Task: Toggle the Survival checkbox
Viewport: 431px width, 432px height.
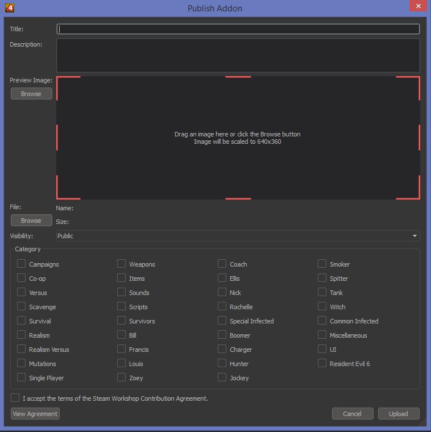Action: [21, 321]
